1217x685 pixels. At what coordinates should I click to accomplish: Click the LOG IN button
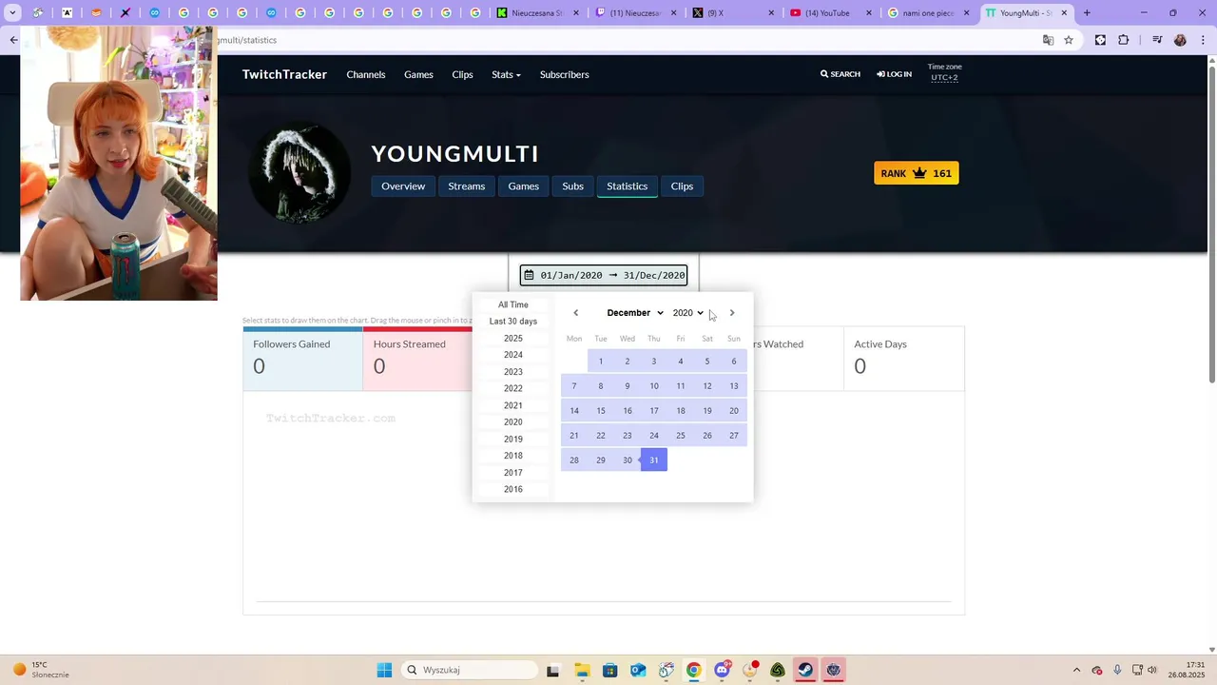pos(895,74)
